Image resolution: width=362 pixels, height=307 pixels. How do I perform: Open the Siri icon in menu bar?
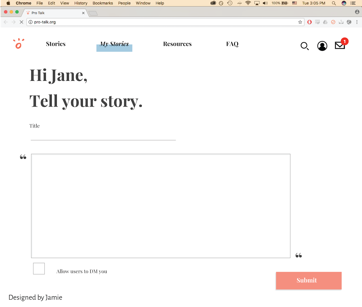tap(344, 3)
